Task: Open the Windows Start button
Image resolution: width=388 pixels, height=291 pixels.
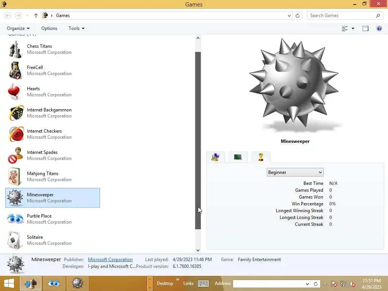Action: pos(9,283)
